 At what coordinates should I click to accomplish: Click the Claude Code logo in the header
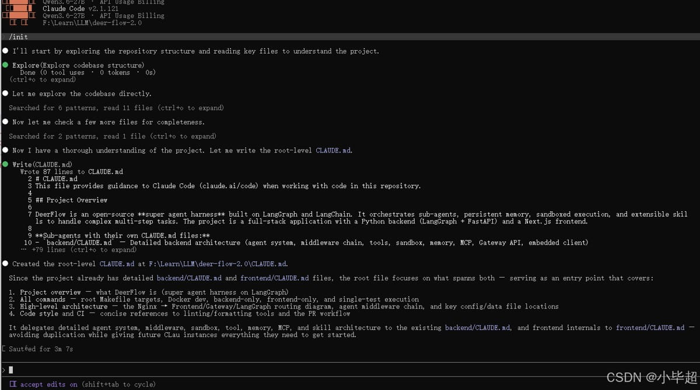[x=19, y=12]
